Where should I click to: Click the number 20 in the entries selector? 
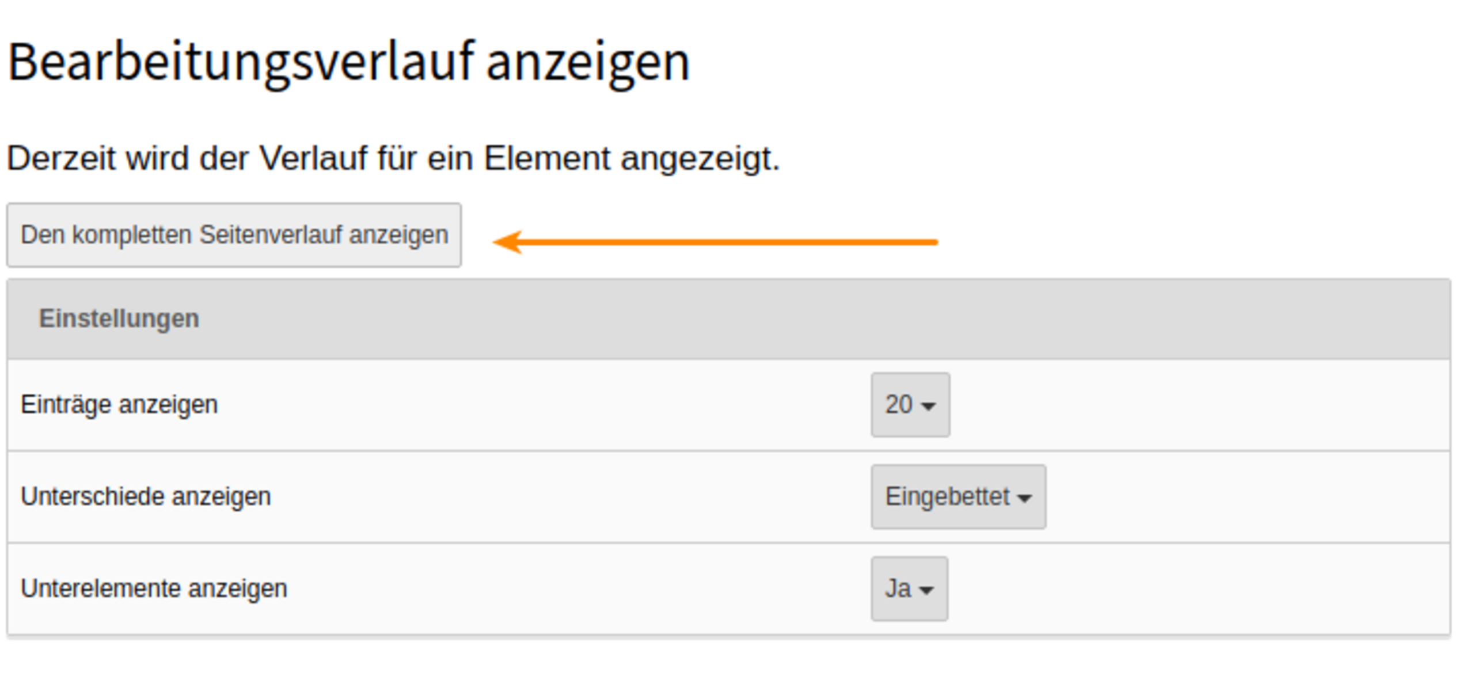(x=899, y=405)
